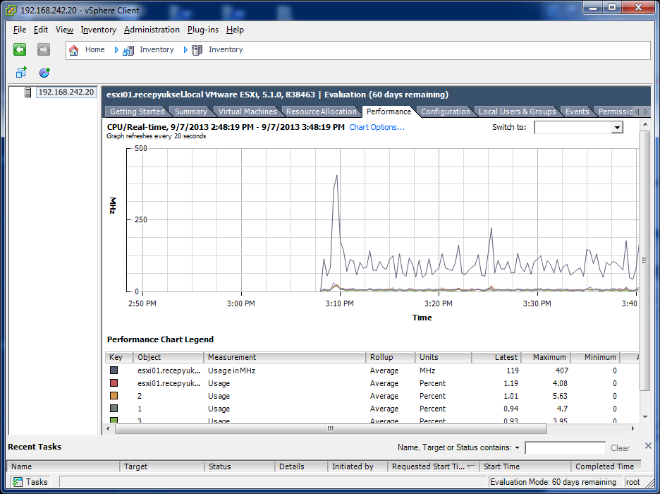Open Chart Options link
The height and width of the screenshot is (494, 660).
pyautogui.click(x=377, y=127)
